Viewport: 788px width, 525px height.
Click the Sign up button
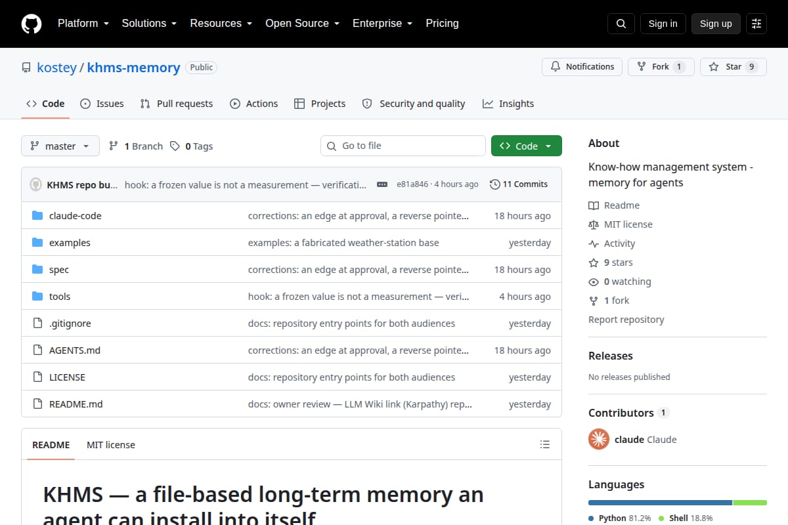716,24
